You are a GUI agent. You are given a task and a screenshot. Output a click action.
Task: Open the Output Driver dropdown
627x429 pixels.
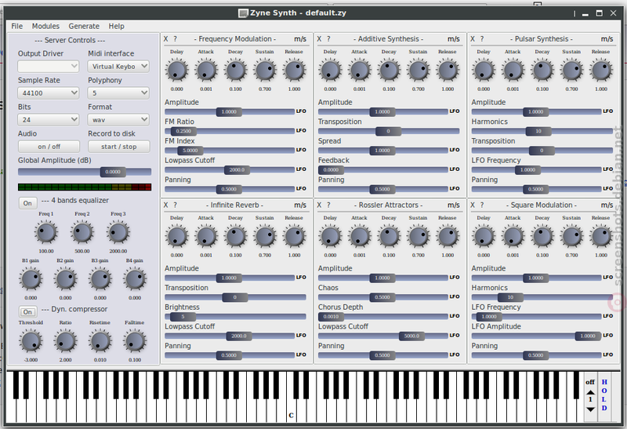click(49, 66)
